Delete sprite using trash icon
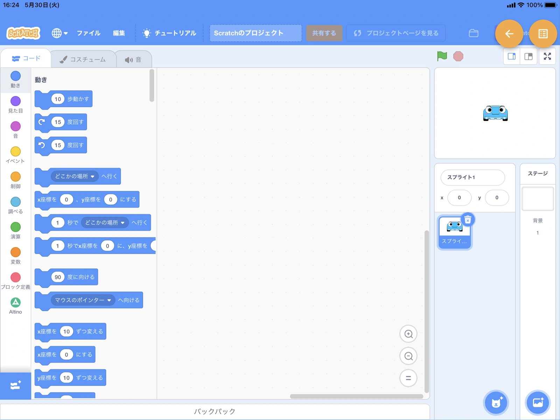560x420 pixels. pyautogui.click(x=468, y=220)
